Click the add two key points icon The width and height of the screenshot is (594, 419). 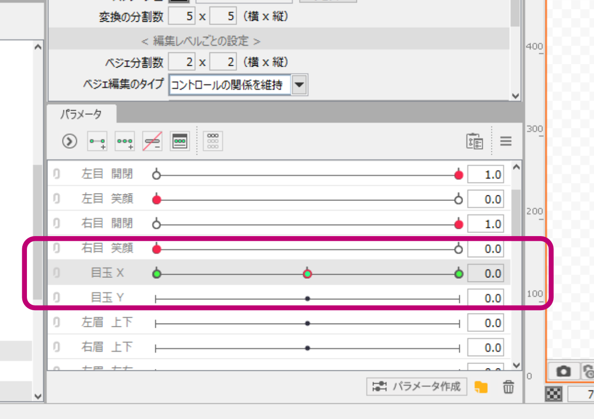click(x=97, y=141)
